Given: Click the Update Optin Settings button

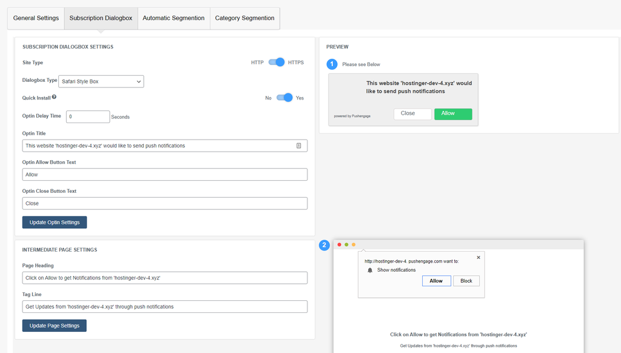Looking at the screenshot, I should tap(55, 222).
